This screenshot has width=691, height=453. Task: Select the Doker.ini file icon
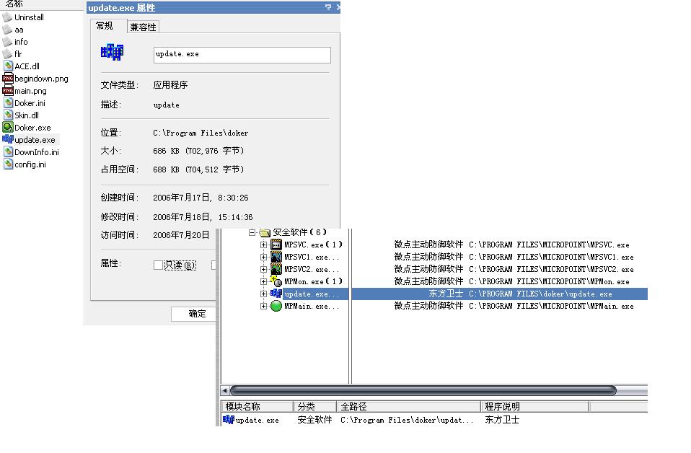point(8,102)
